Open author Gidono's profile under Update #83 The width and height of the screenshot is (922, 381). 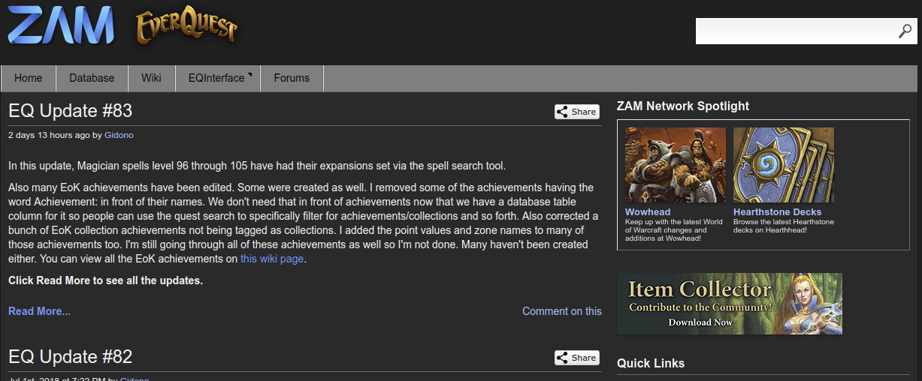tap(119, 135)
